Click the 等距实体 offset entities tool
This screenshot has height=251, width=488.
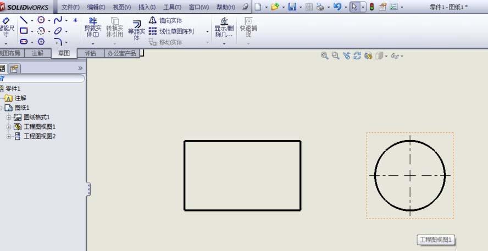pyautogui.click(x=137, y=30)
